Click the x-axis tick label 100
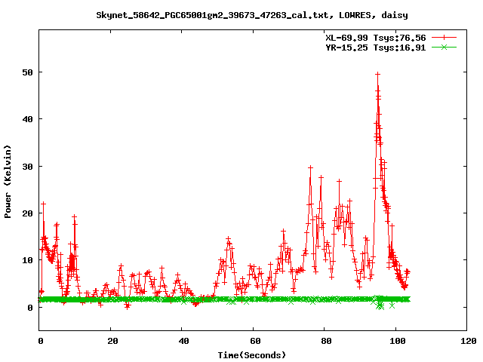483x362 pixels. 398,341
